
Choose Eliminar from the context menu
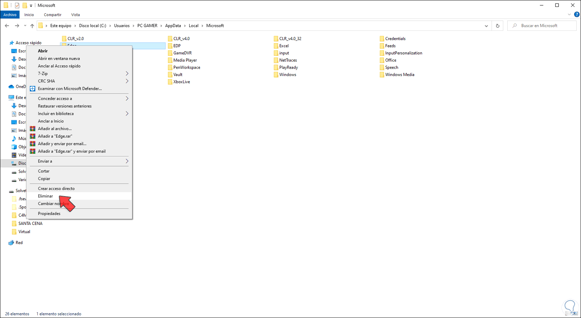(79, 196)
